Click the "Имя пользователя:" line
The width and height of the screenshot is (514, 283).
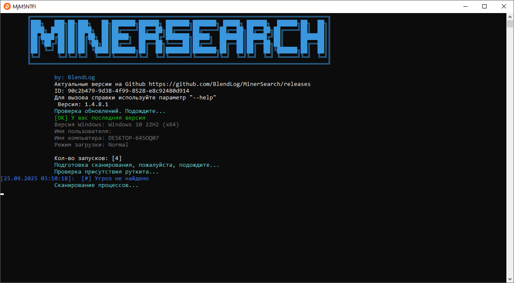pos(83,131)
